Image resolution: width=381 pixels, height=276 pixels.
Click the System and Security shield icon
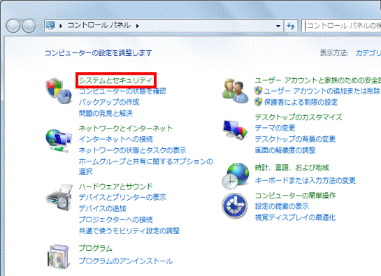click(x=59, y=91)
